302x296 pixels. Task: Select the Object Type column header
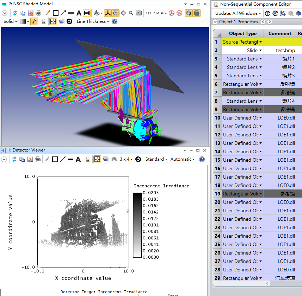tap(243, 33)
